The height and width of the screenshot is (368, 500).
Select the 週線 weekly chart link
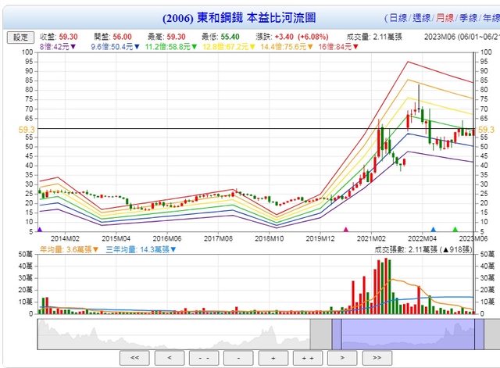[x=421, y=18]
